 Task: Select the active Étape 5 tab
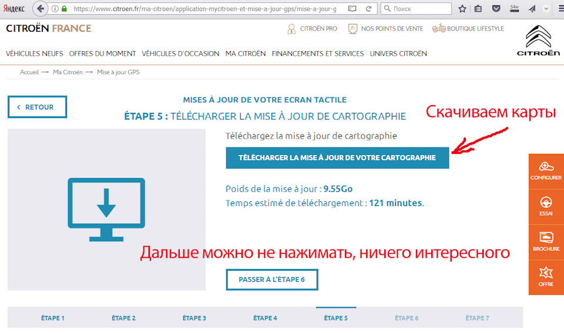click(x=336, y=318)
